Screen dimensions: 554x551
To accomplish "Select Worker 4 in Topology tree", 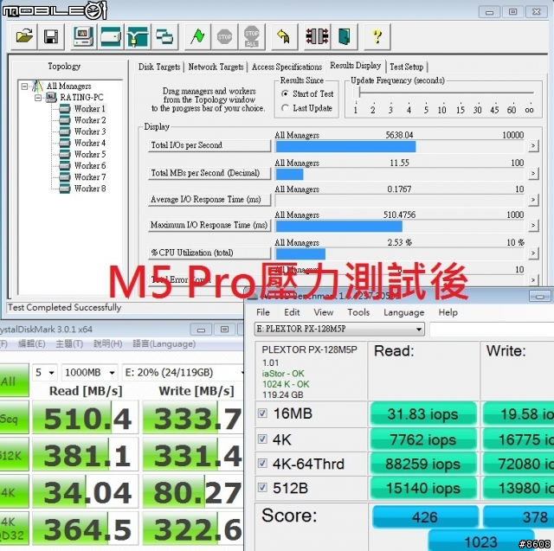I will click(90, 143).
